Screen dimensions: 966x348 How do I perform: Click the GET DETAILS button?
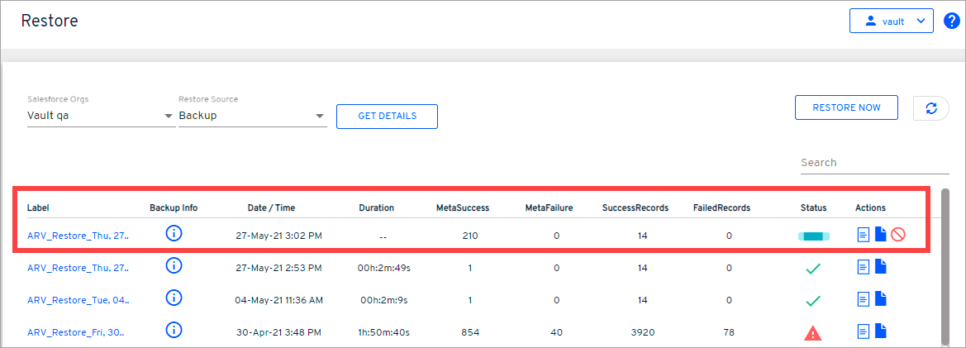click(387, 116)
